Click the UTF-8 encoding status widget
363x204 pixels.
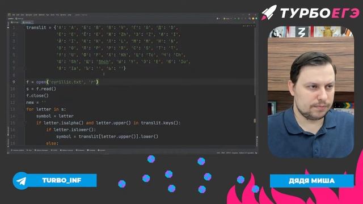coord(228,153)
